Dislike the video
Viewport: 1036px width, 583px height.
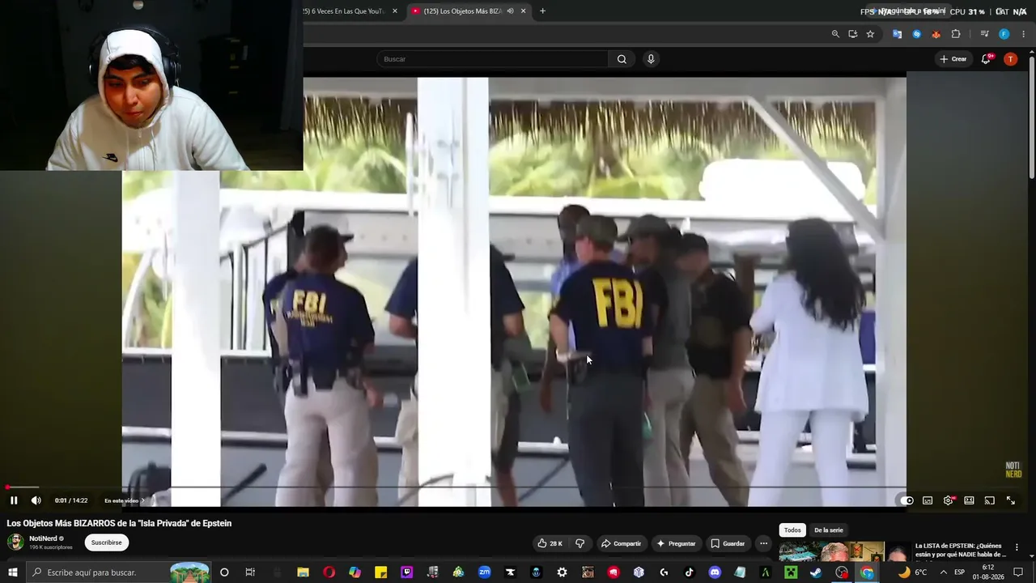[x=580, y=543]
